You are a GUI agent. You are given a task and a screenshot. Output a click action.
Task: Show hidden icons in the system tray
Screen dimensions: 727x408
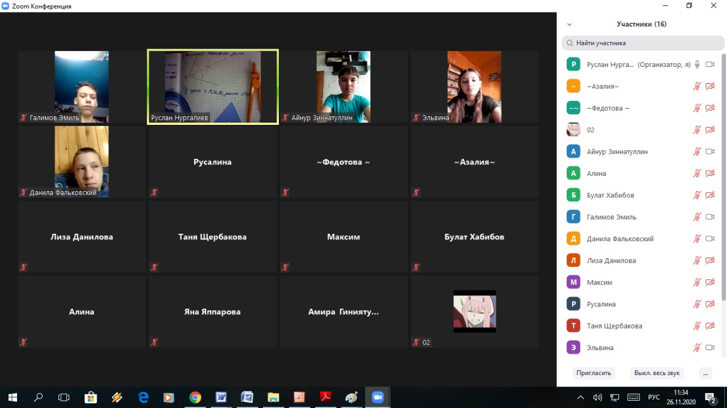[x=580, y=397]
